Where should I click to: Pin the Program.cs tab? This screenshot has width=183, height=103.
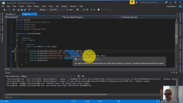(x=33, y=14)
